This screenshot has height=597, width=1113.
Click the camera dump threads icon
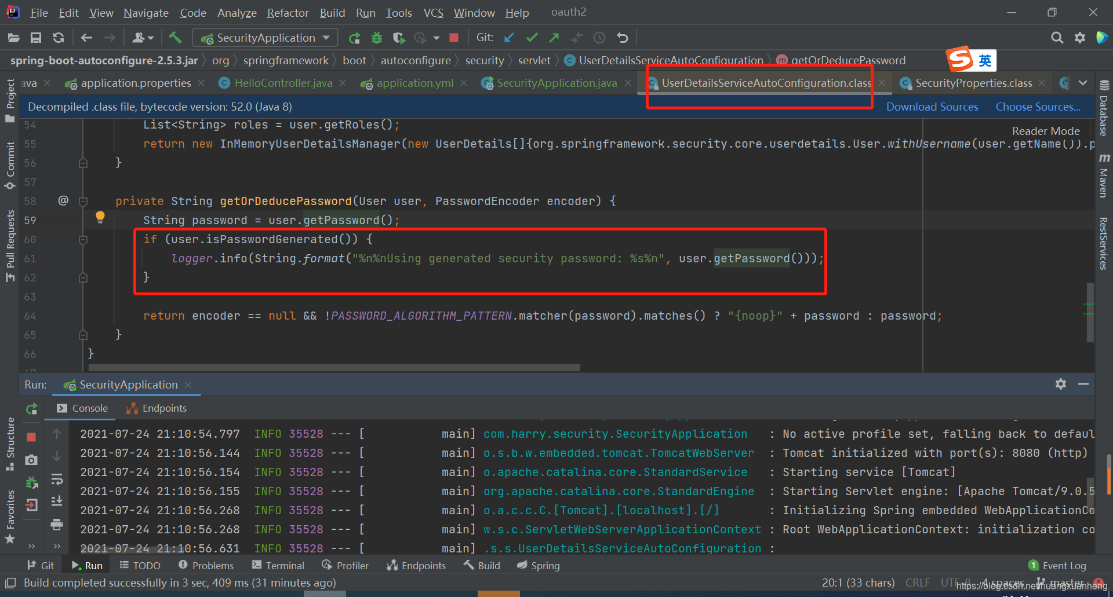pyautogui.click(x=32, y=460)
